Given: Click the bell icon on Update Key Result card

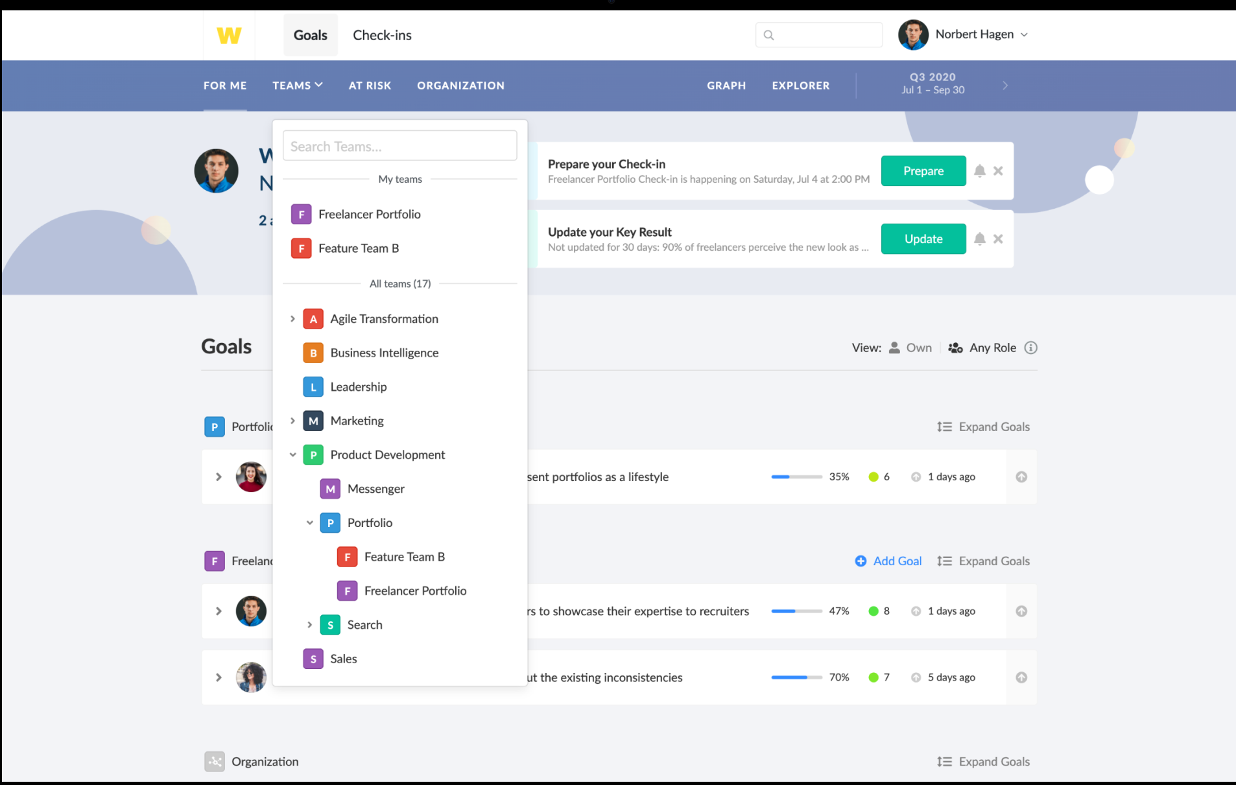Looking at the screenshot, I should pos(979,239).
